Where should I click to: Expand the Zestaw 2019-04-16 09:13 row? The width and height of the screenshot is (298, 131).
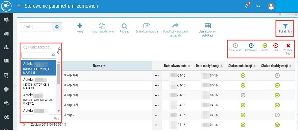[x=24, y=125]
